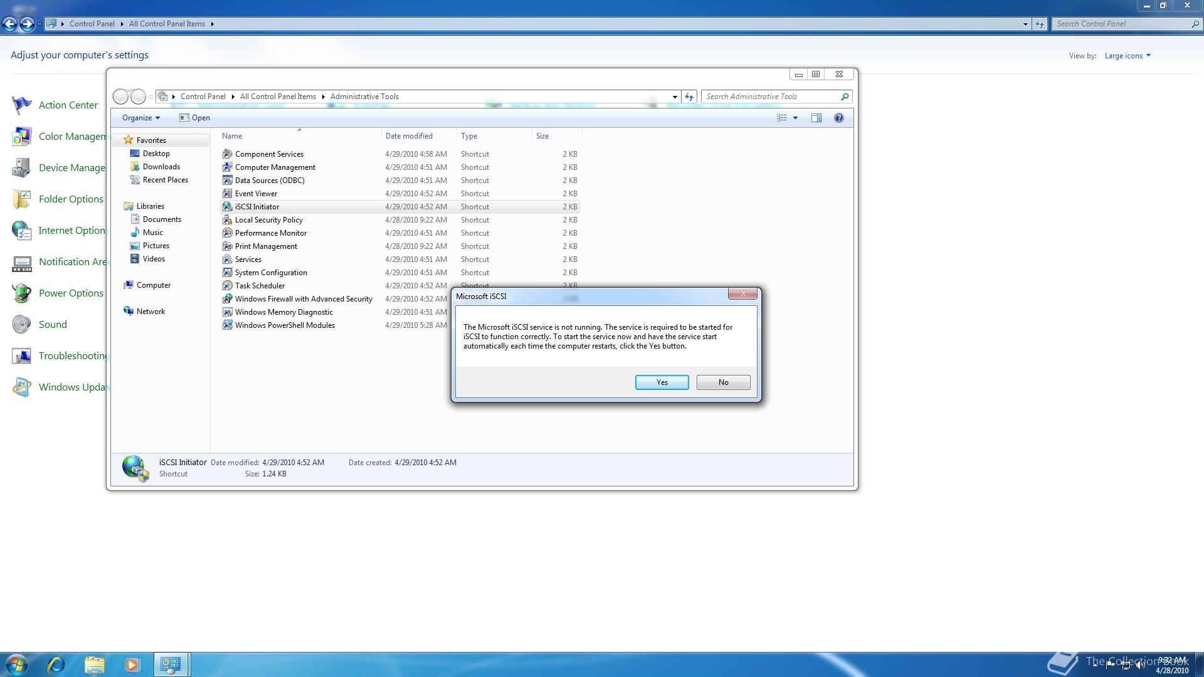Open the Folder Options icon
Viewport: 1204px width, 677px height.
click(x=21, y=199)
